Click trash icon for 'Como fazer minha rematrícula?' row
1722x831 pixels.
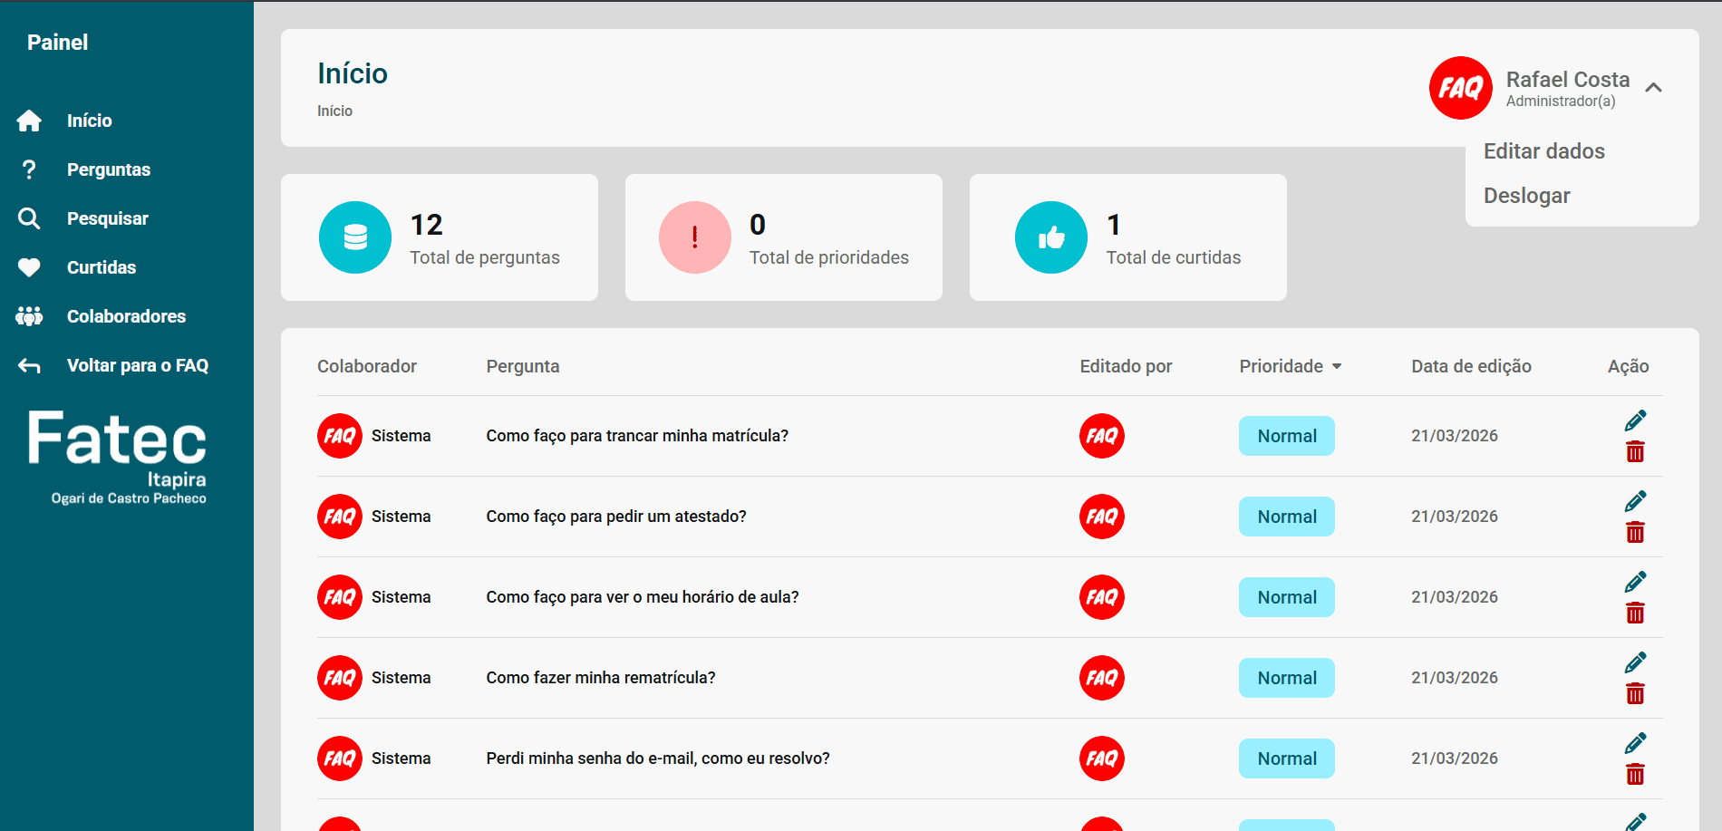click(x=1635, y=694)
